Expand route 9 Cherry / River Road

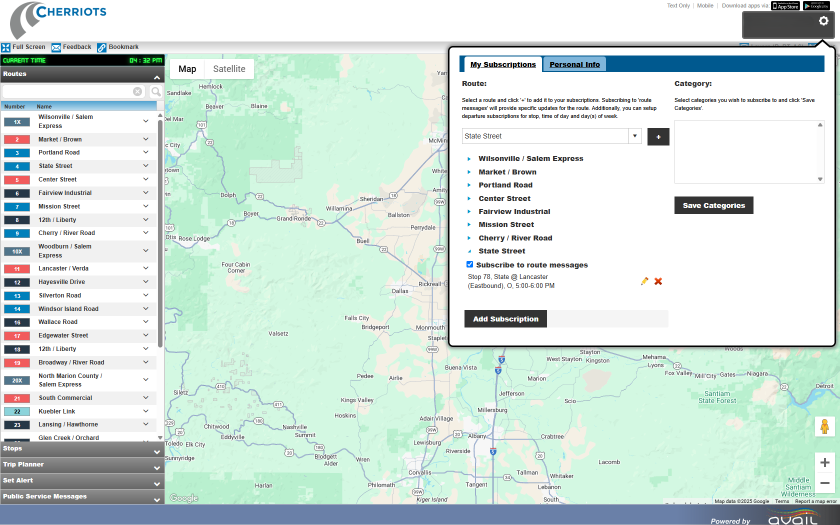pos(145,233)
